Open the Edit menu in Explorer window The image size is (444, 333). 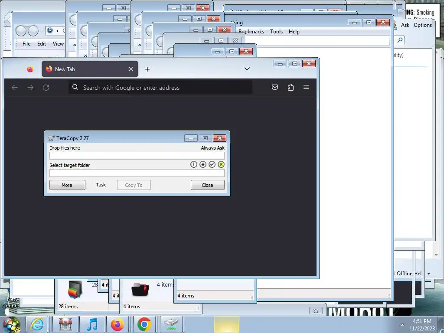tap(41, 44)
